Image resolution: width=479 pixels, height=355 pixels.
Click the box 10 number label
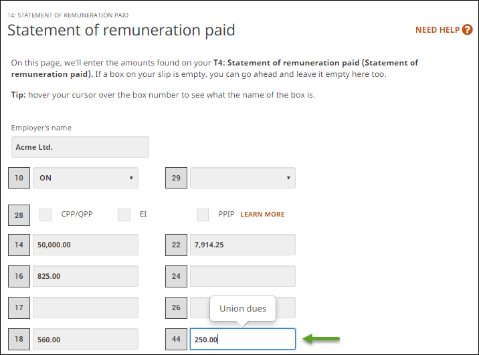pos(19,178)
